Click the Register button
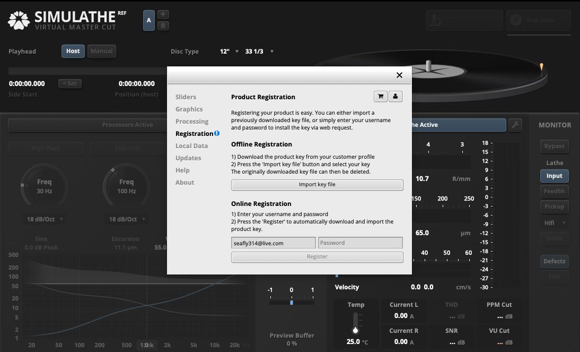Image resolution: width=580 pixels, height=352 pixels. [317, 257]
